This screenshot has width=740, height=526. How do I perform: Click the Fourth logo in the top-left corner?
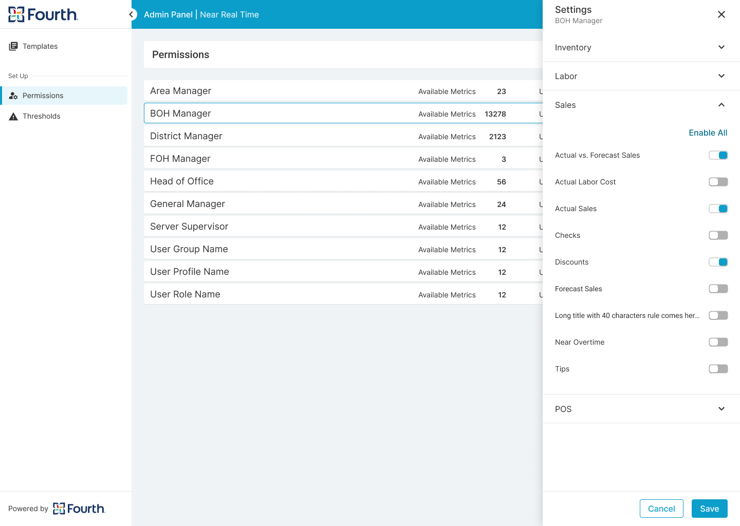(43, 14)
